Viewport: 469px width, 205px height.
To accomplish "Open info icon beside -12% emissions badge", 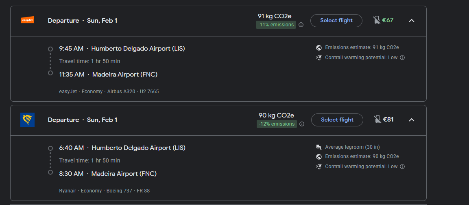I will [302, 124].
